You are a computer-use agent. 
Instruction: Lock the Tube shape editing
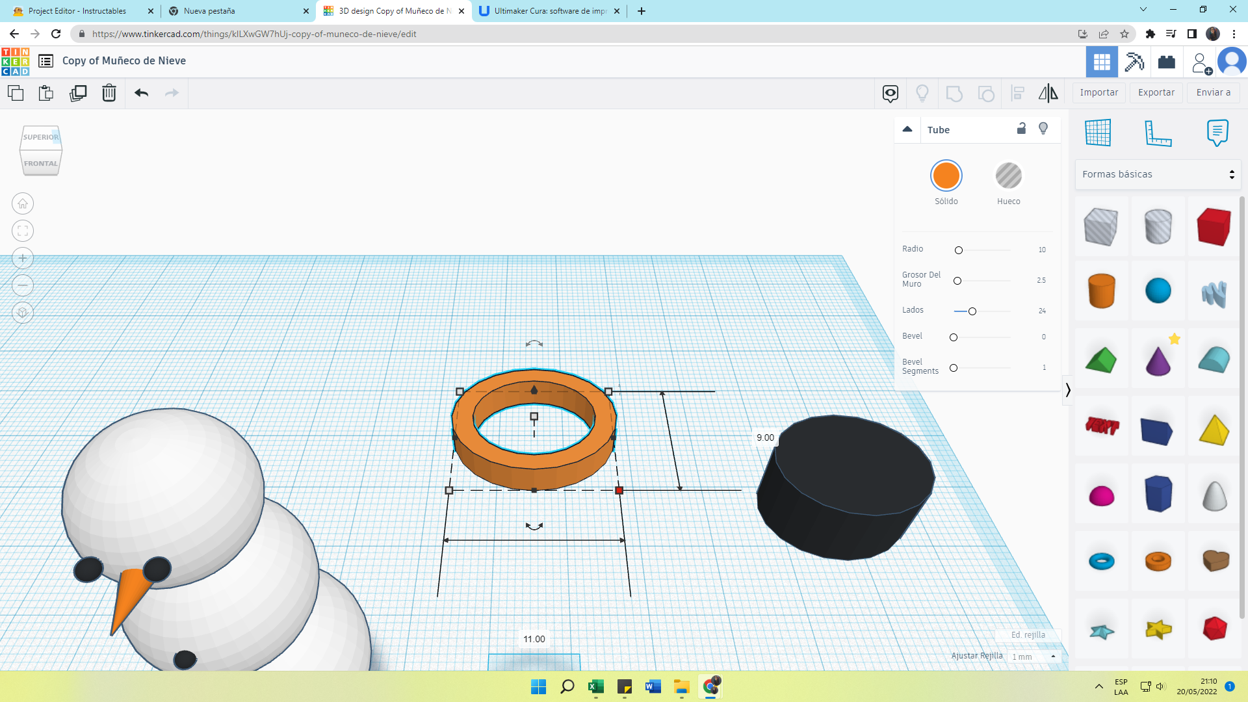tap(1021, 129)
